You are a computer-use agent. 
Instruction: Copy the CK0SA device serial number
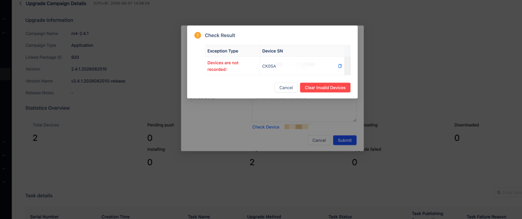pyautogui.click(x=340, y=66)
